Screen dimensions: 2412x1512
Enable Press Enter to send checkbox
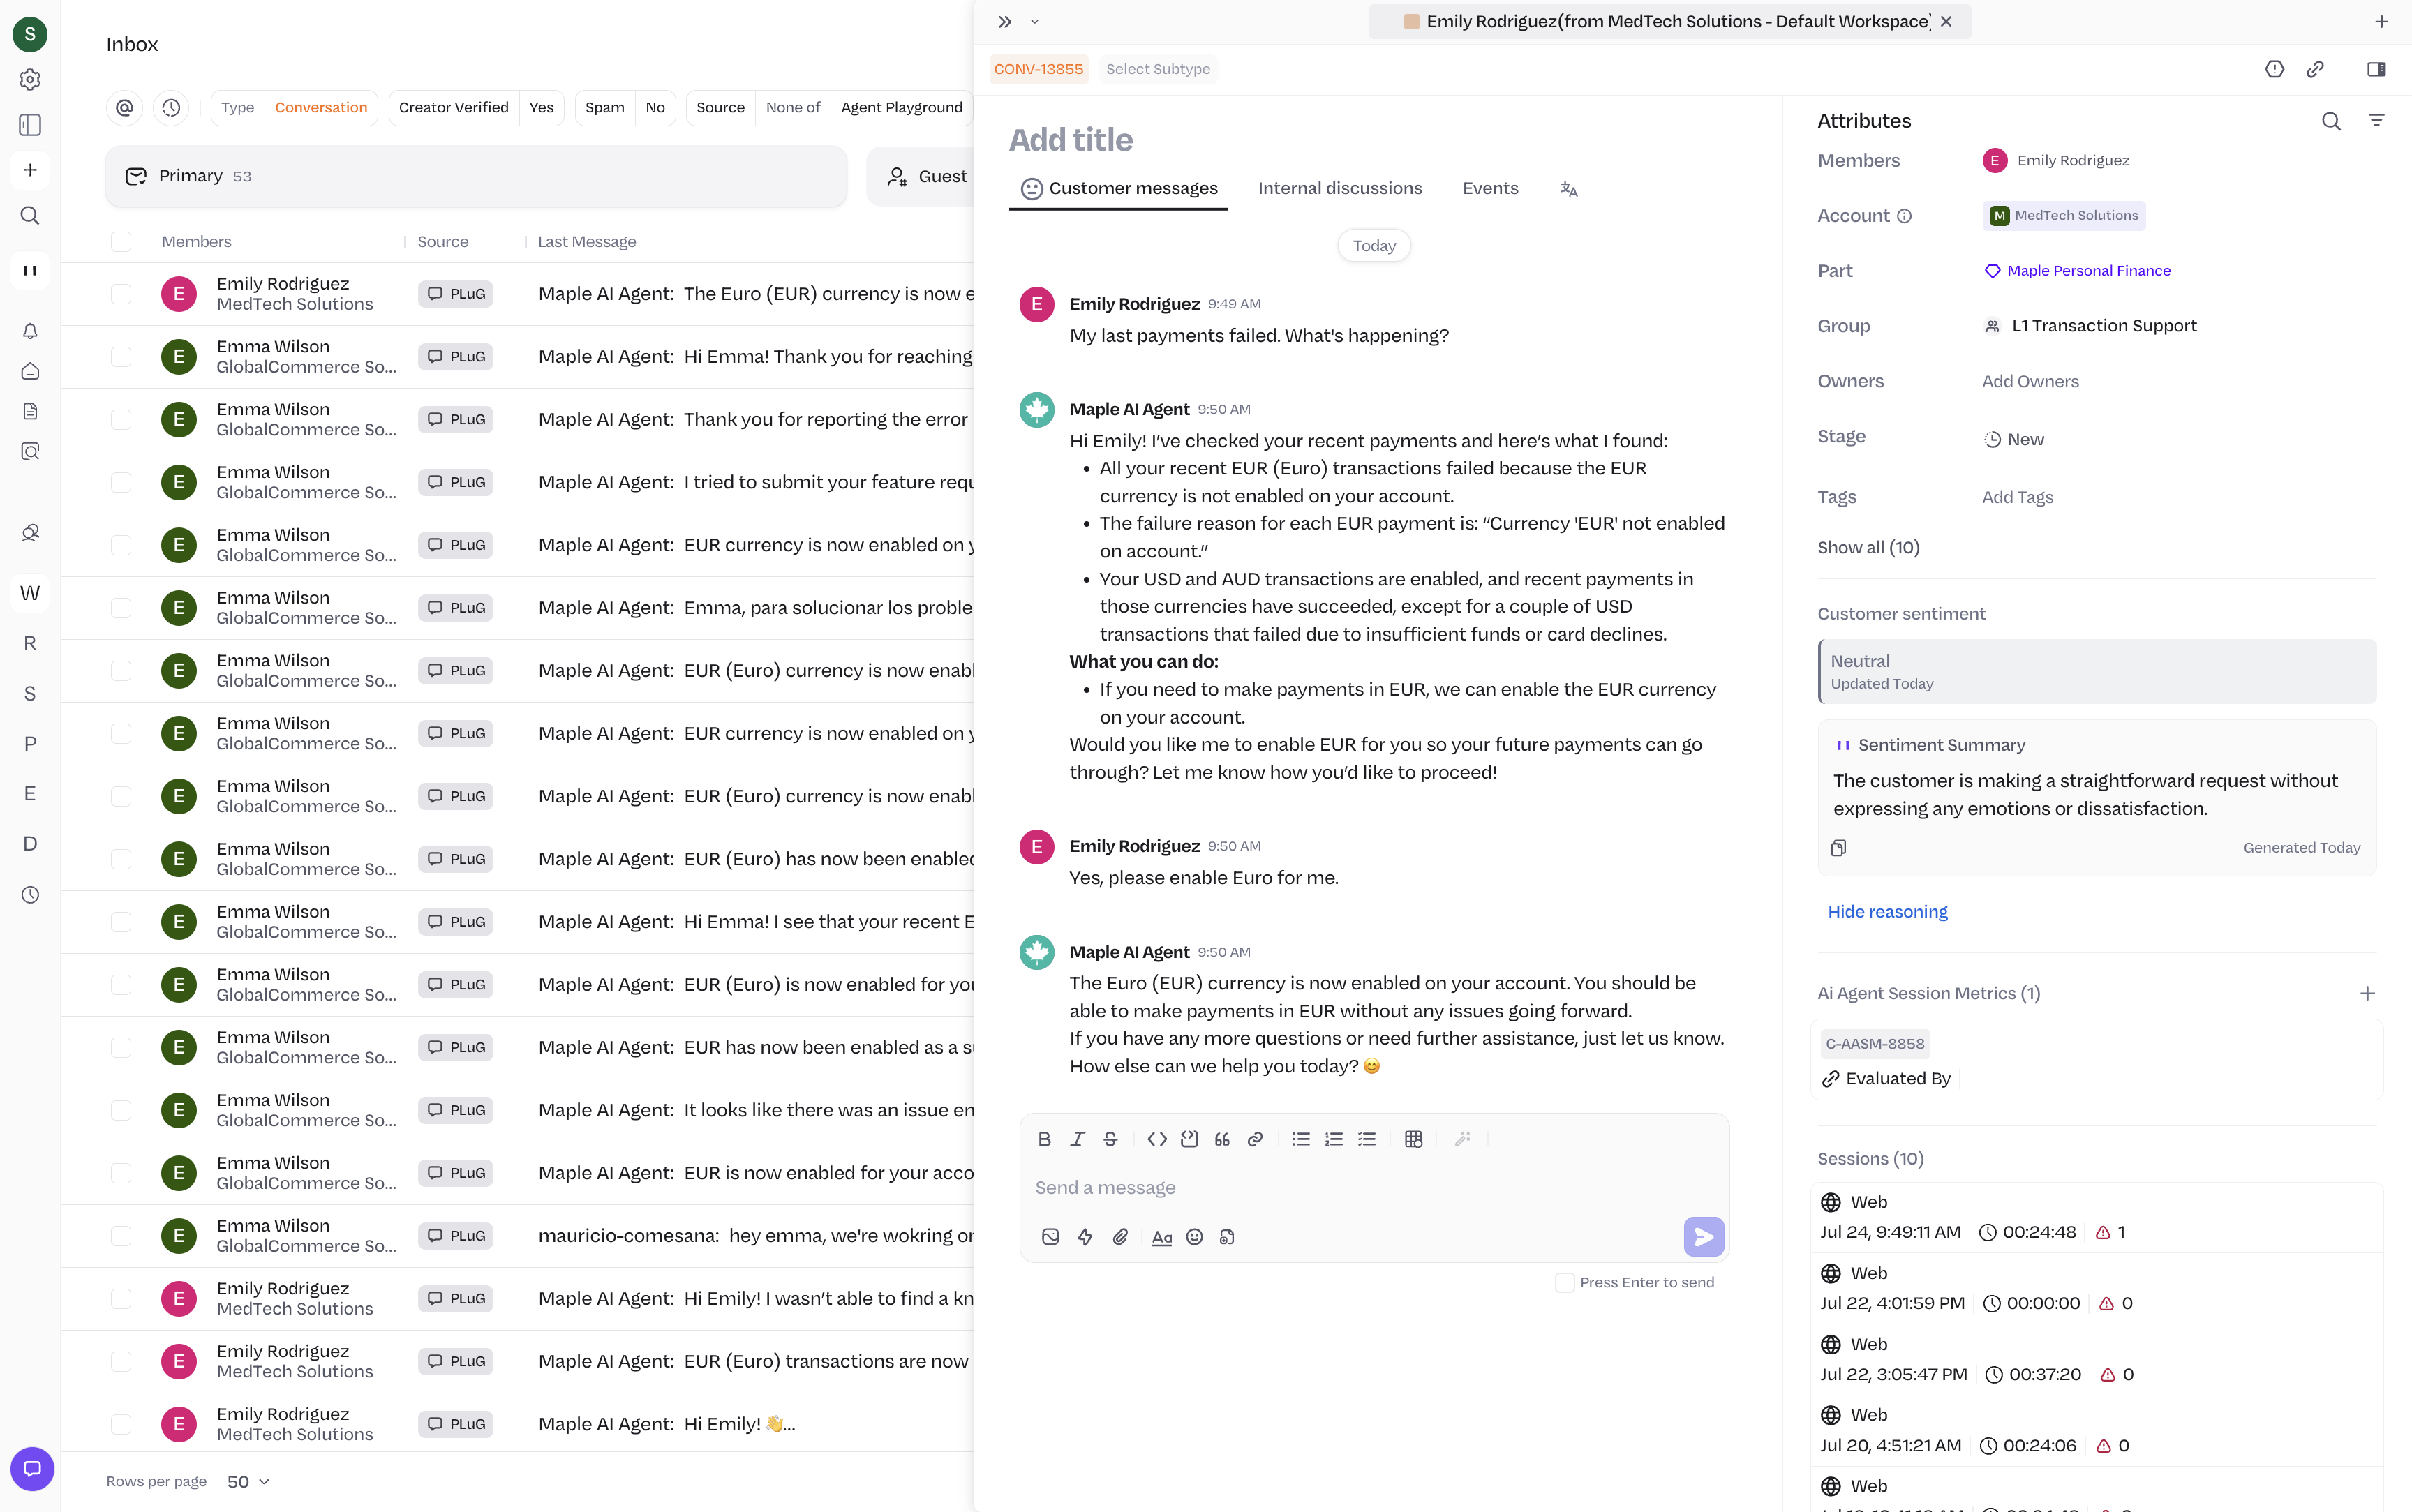[1565, 1282]
